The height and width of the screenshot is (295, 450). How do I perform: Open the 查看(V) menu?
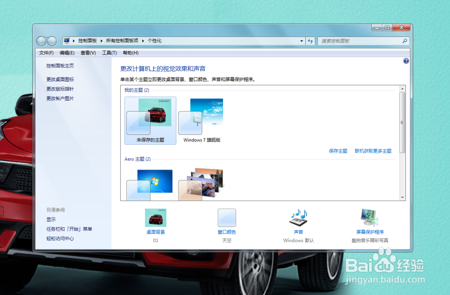pyautogui.click(x=88, y=53)
